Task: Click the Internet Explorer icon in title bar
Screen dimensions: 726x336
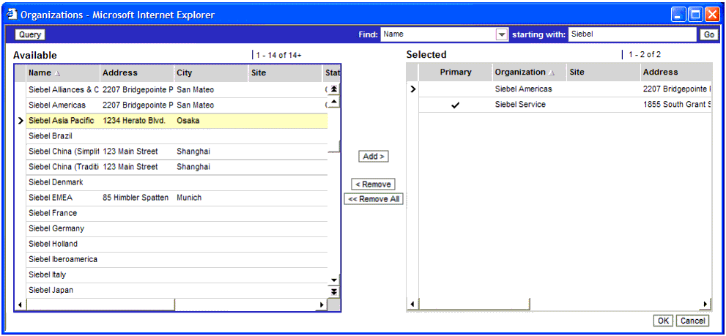Action: point(12,15)
